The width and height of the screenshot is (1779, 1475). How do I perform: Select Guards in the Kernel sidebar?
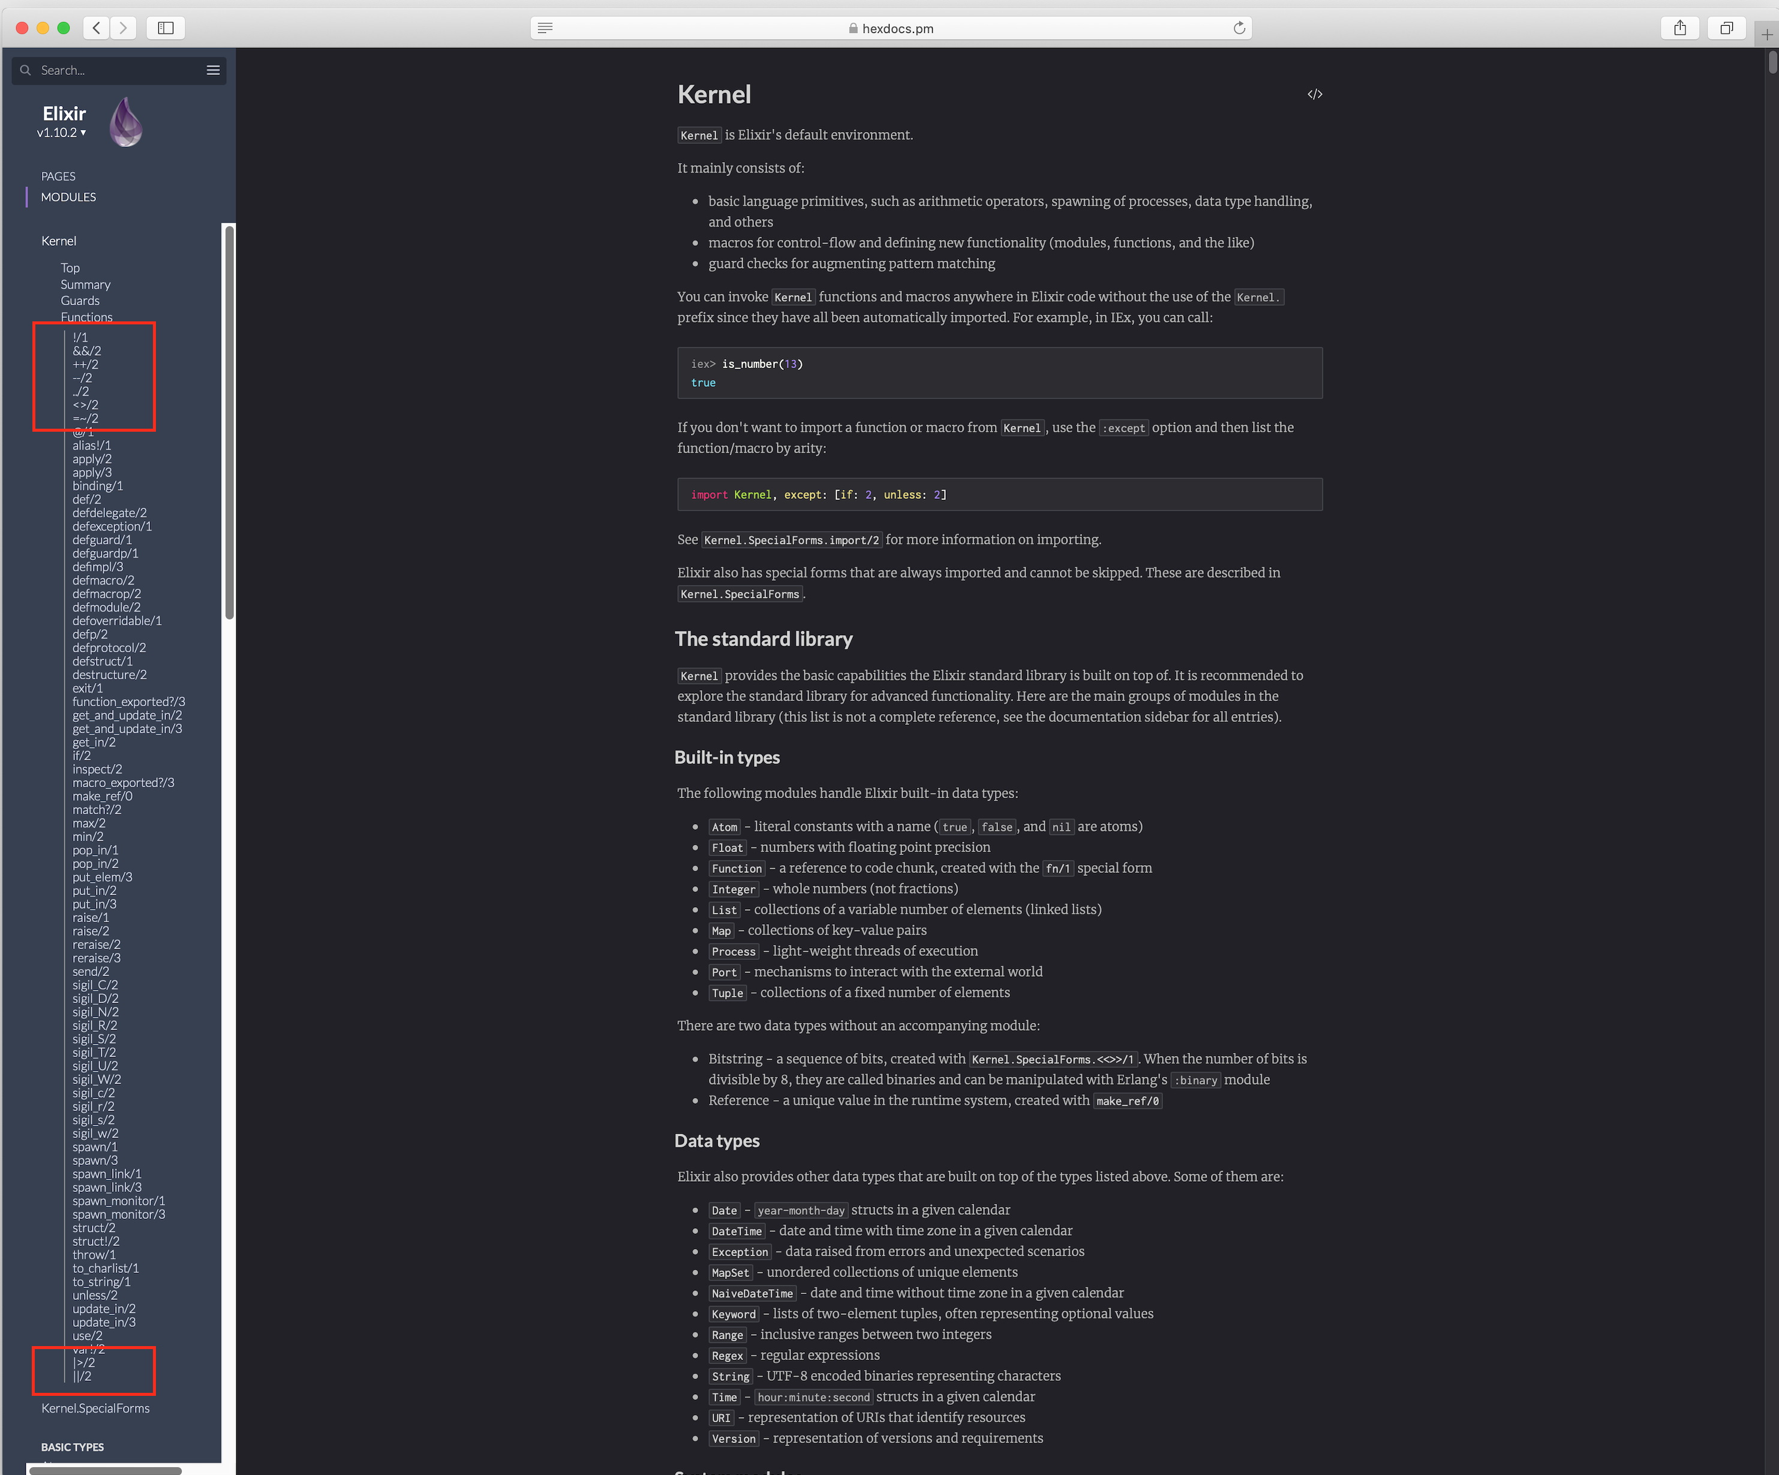coord(80,300)
